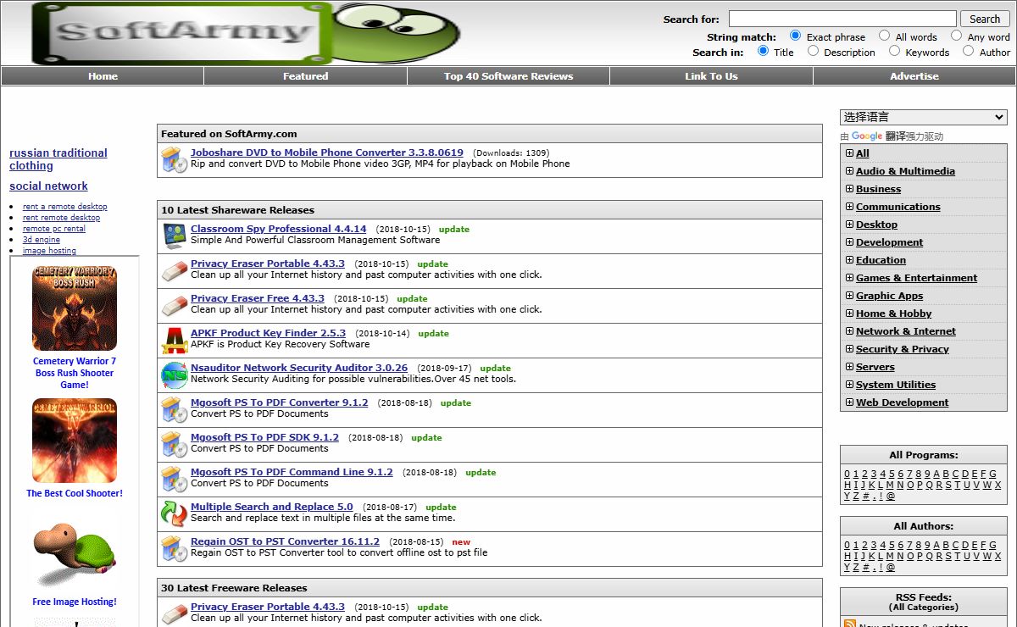Expand the Games & Entertainment category
The image size is (1017, 627).
(849, 278)
